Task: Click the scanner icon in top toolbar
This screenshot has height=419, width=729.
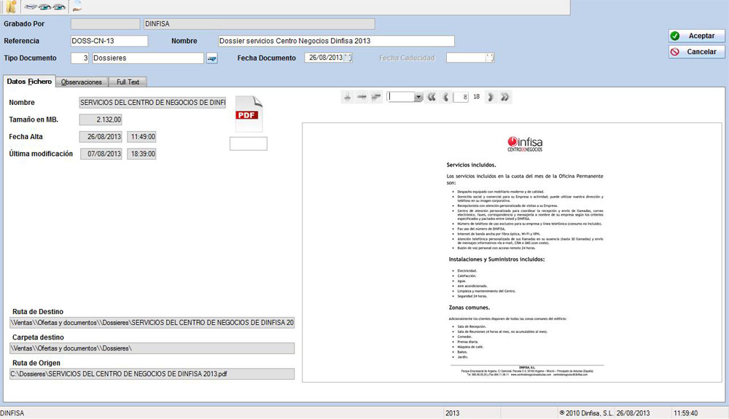Action: pyautogui.click(x=31, y=7)
